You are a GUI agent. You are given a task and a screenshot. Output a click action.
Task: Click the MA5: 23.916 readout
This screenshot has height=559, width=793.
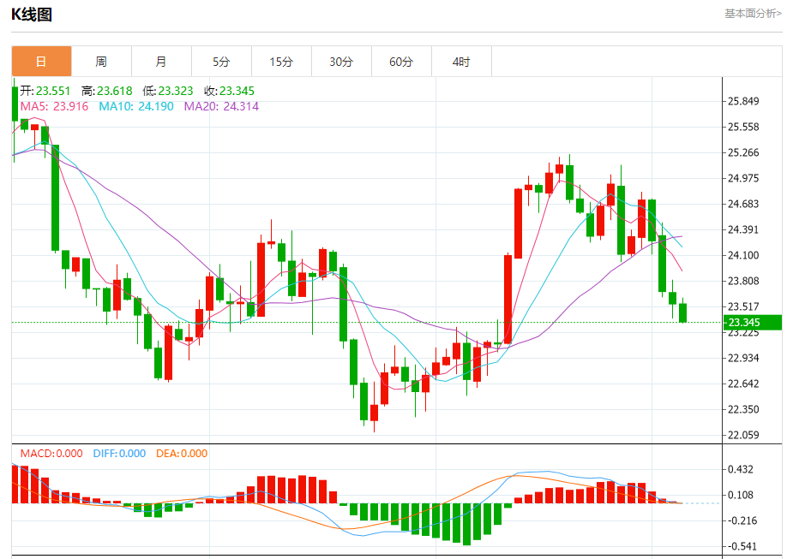click(x=54, y=106)
